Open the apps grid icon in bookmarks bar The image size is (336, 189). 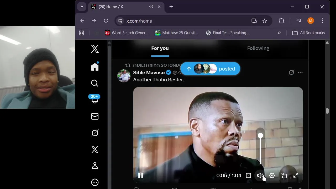(81, 33)
